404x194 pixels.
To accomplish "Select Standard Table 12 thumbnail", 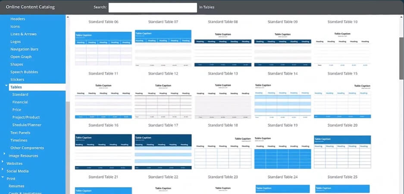I will pos(163,101).
